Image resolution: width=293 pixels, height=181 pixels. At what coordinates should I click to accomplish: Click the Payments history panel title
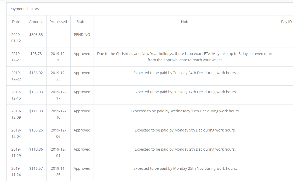pos(24,9)
